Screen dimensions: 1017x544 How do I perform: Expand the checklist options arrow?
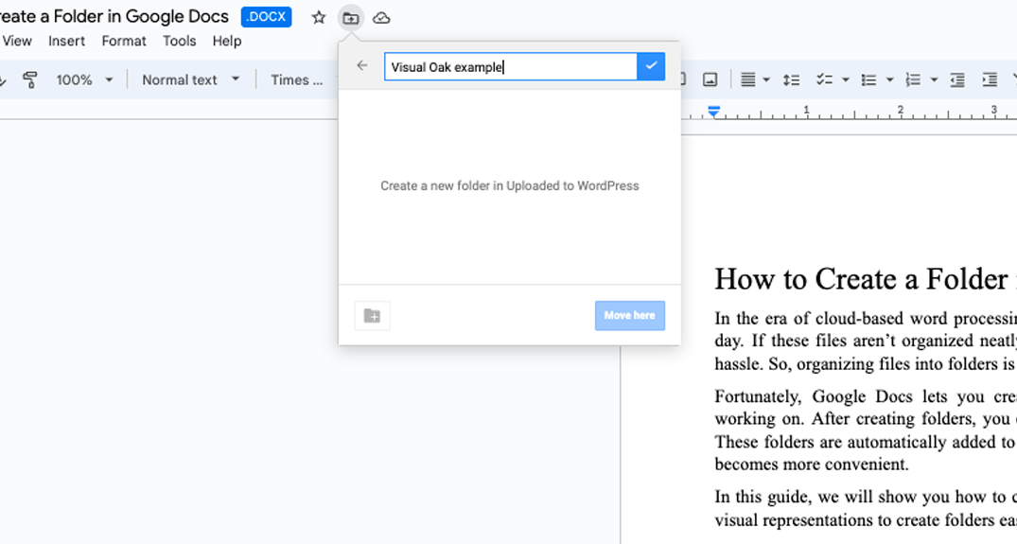click(x=845, y=79)
